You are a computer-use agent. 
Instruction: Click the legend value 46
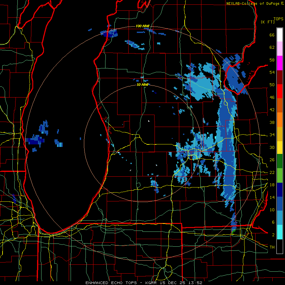click(x=272, y=98)
